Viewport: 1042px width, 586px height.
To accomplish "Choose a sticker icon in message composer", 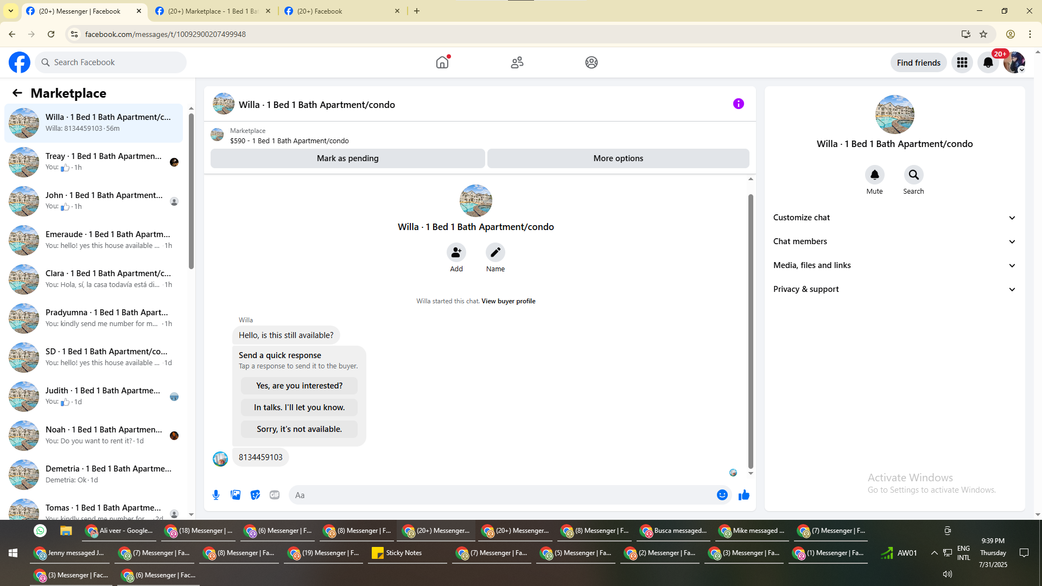I will [x=255, y=495].
